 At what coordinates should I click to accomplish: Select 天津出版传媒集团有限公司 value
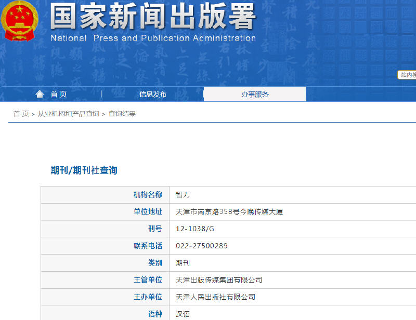219,280
